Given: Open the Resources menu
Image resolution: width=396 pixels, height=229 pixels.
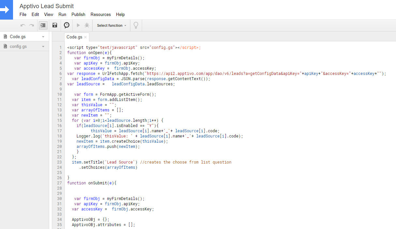Looking at the screenshot, I should click(100, 14).
